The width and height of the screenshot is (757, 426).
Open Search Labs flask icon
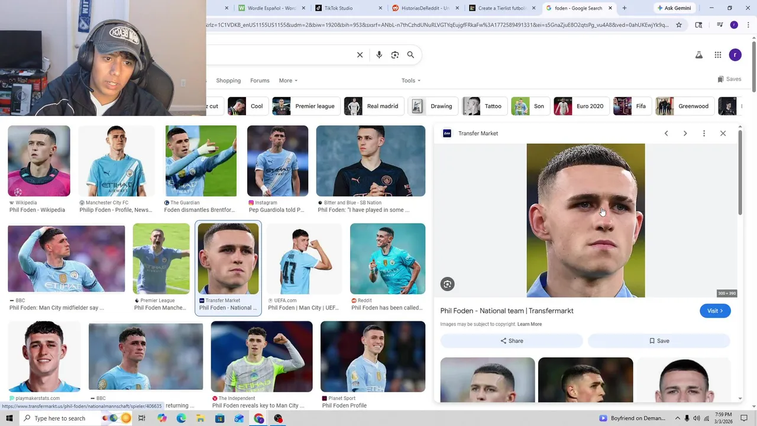pyautogui.click(x=698, y=55)
